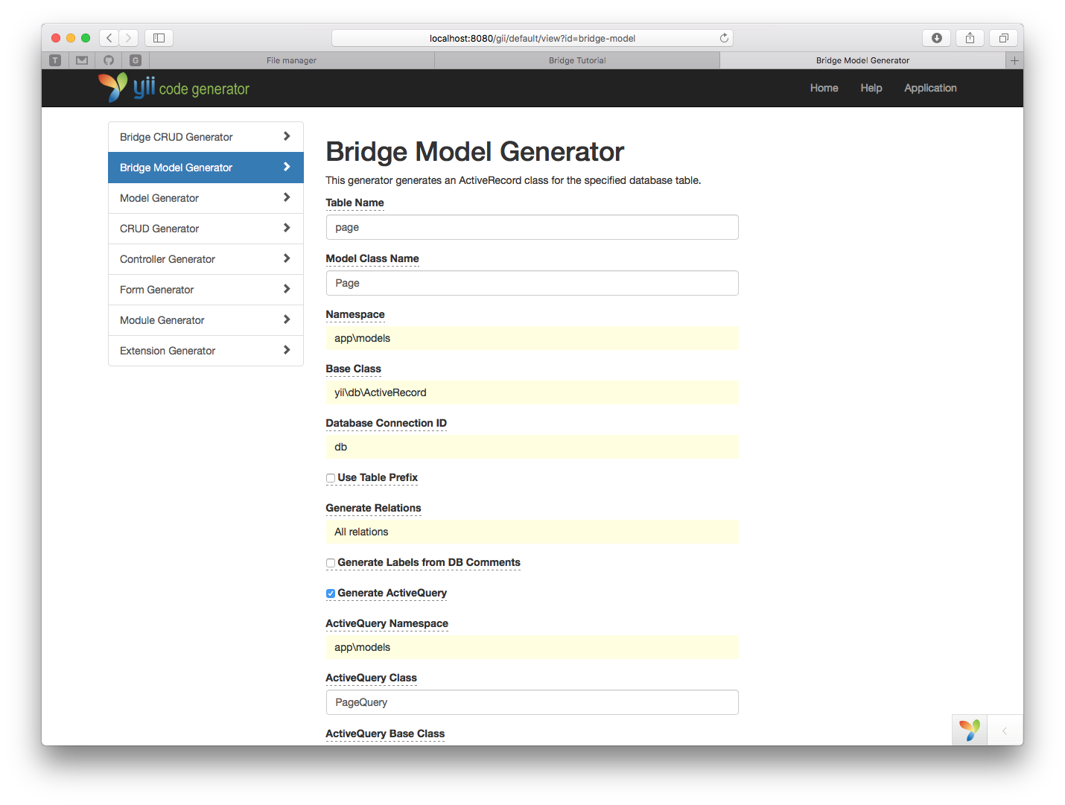Open the pinned GitHub tab

click(x=109, y=60)
